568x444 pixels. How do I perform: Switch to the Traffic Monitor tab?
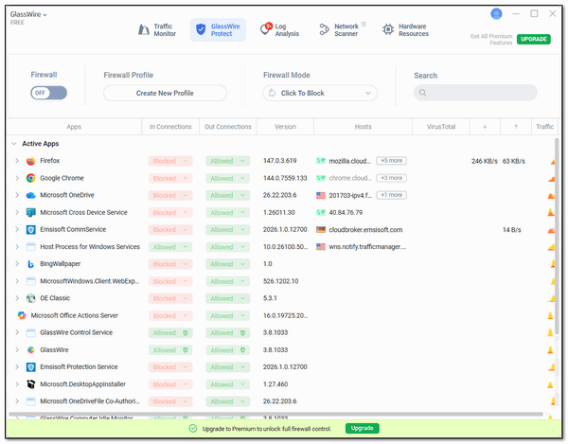(157, 29)
